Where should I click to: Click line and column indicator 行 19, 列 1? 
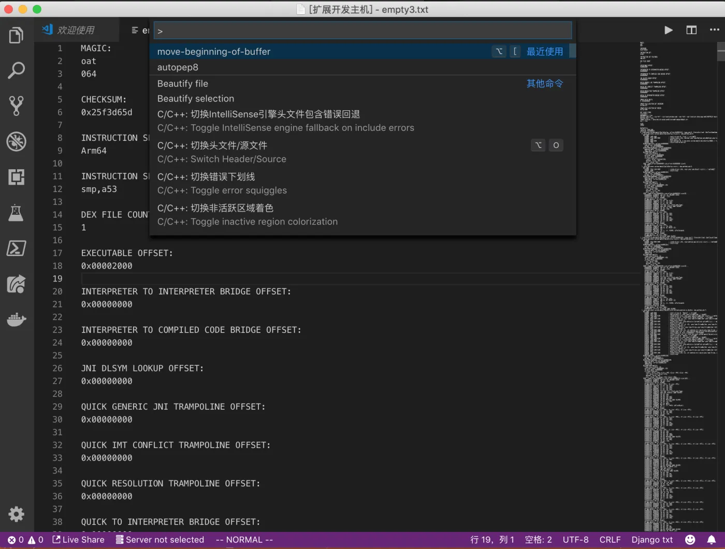point(492,540)
